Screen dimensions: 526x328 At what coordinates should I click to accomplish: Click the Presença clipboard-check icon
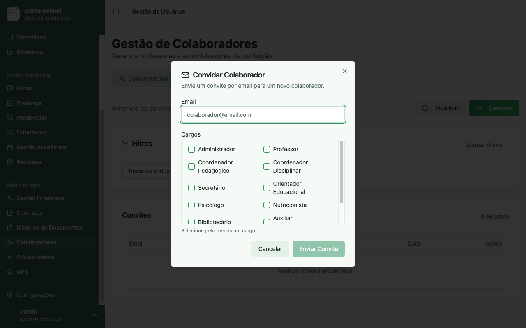[x=10, y=103]
